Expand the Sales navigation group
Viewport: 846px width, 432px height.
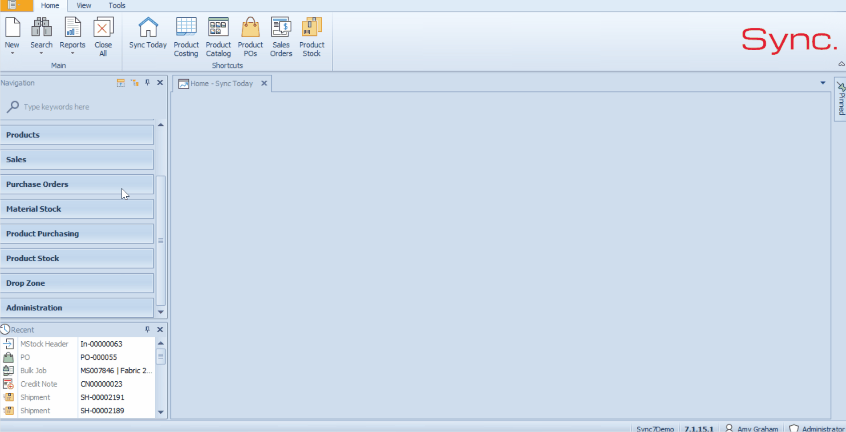tap(77, 159)
